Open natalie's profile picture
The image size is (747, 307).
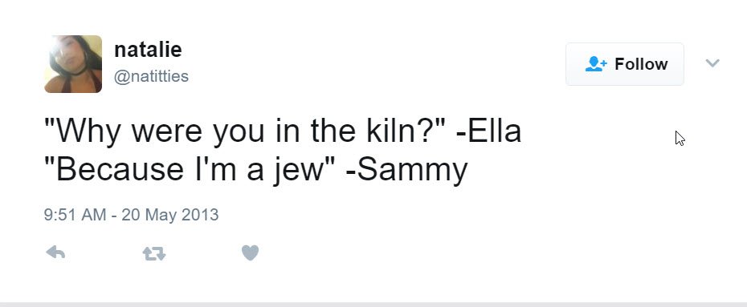pos(73,63)
